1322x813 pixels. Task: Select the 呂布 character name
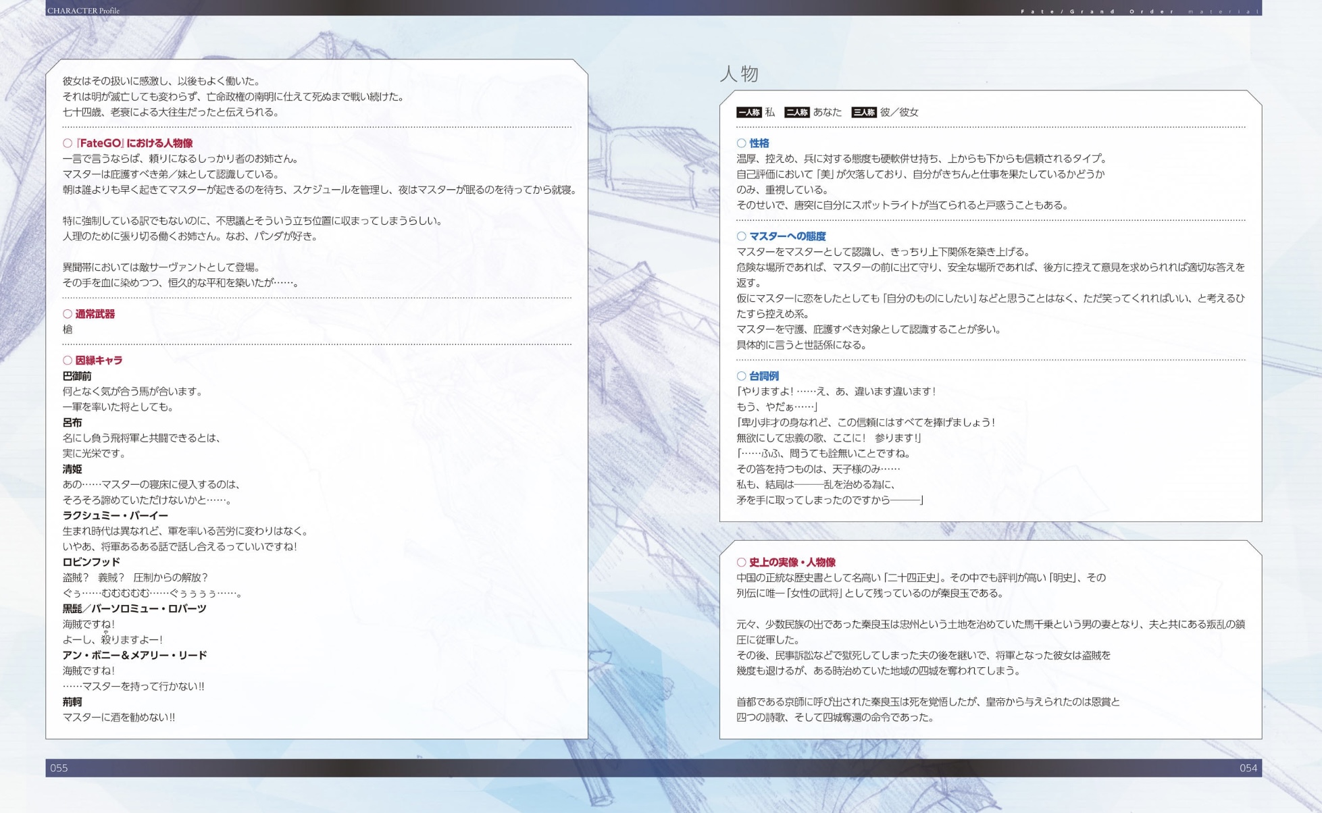pyautogui.click(x=72, y=423)
